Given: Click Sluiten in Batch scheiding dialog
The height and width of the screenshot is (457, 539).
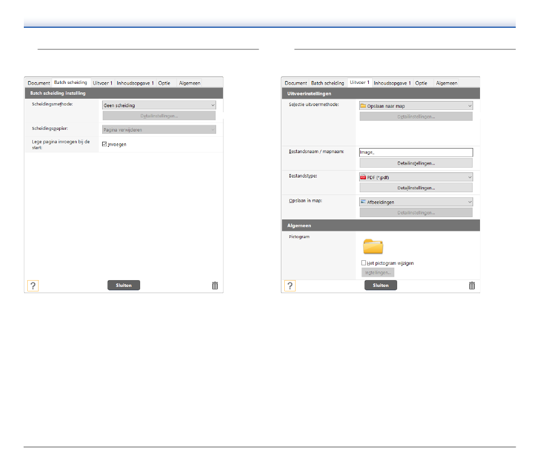Looking at the screenshot, I should pyautogui.click(x=124, y=285).
